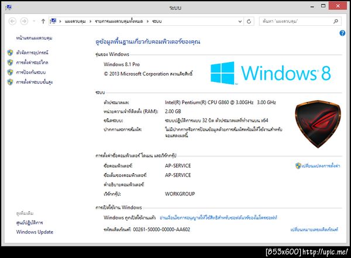Expand chevron before แผงควบคุม breadcrumb
This screenshot has width=351, height=258.
tap(60, 22)
